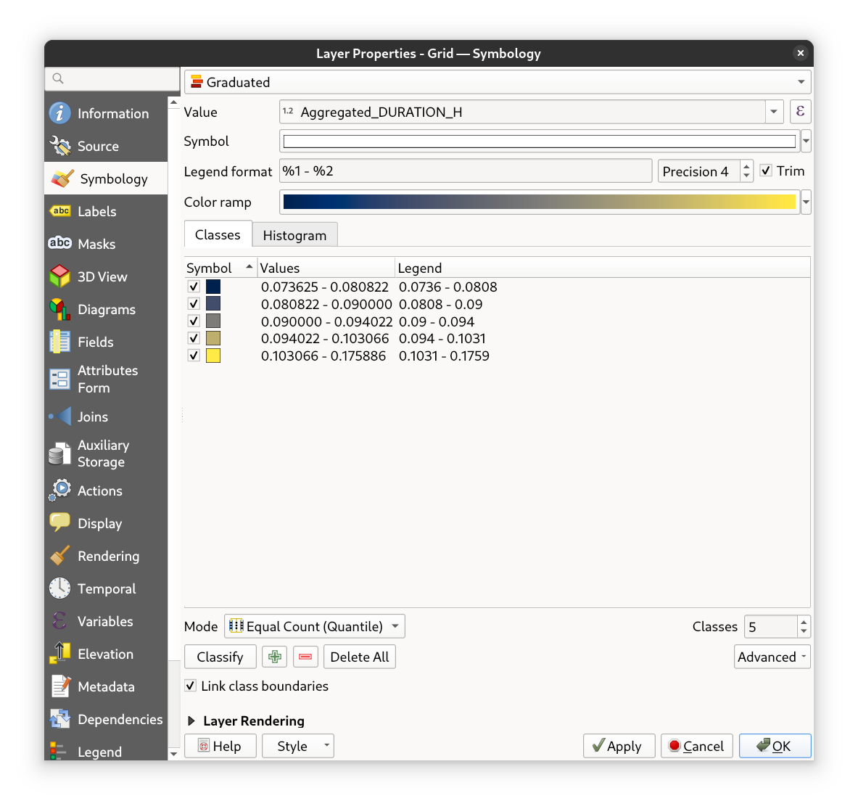Select the Classes tab
858x809 pixels.
[x=218, y=235]
